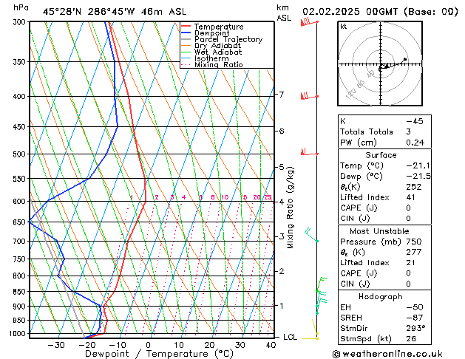The image size is (465, 359).
Task: Click the Surface Temp value "-21.1"
Action: pyautogui.click(x=418, y=165)
